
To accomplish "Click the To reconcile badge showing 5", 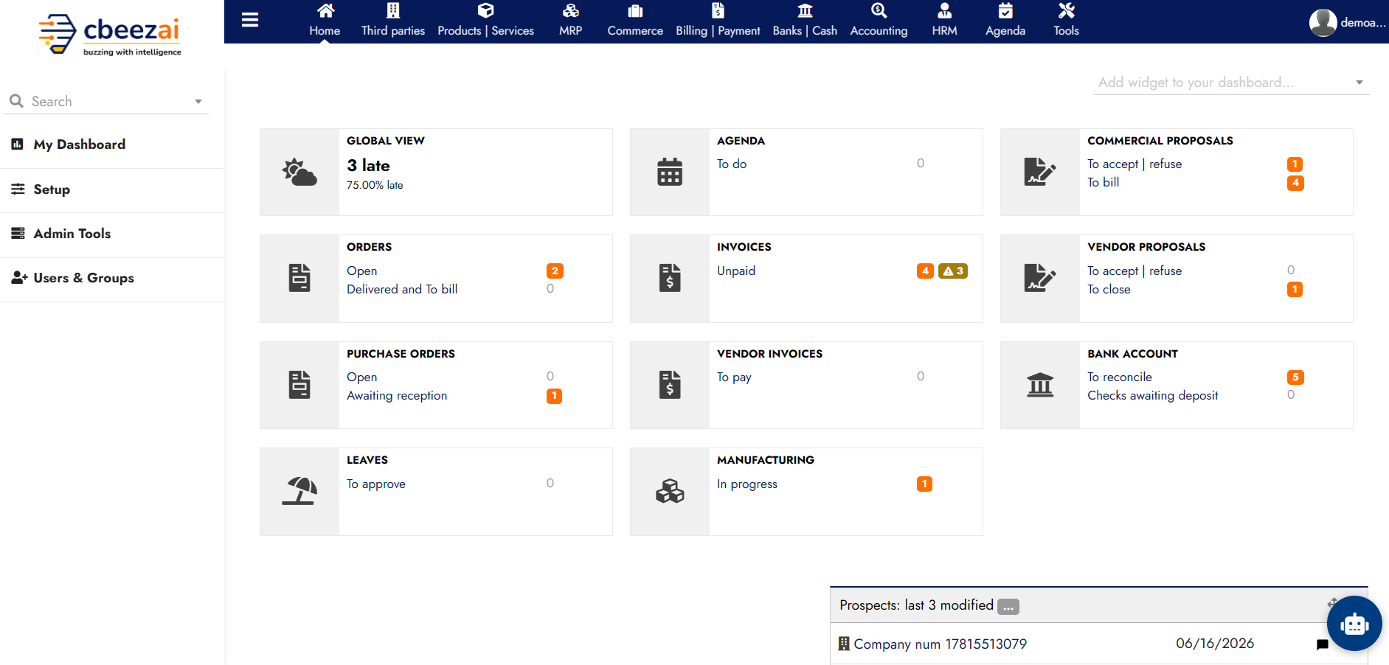I will click(1295, 377).
